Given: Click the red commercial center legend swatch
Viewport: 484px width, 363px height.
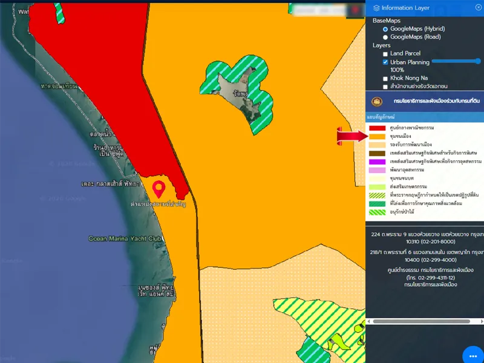Looking at the screenshot, I should pos(377,128).
